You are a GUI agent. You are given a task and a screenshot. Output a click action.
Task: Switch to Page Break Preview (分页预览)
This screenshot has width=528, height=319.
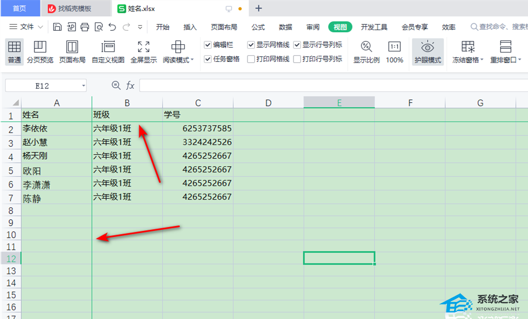point(40,52)
